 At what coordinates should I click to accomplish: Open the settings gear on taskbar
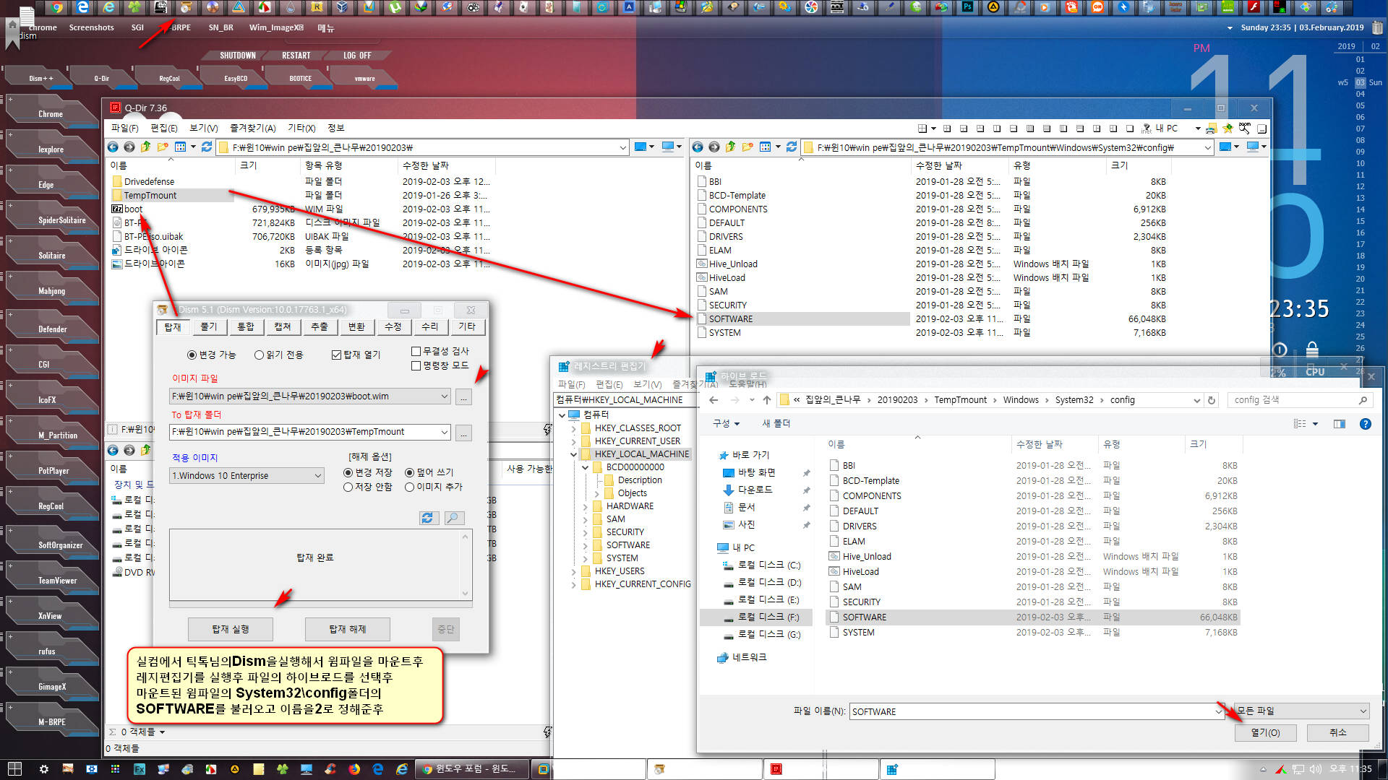click(x=44, y=769)
